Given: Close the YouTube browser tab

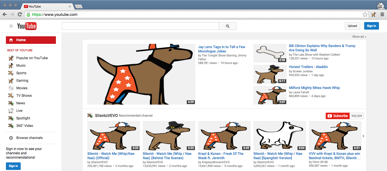Looking at the screenshot, I should pos(70,6).
